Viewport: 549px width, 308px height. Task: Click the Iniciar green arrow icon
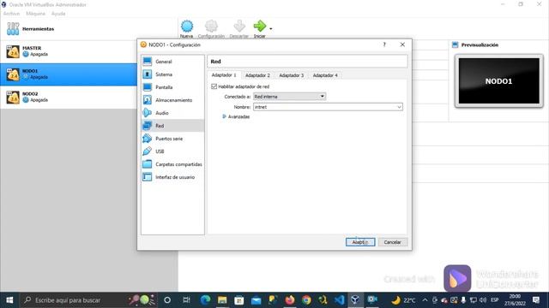[260, 26]
